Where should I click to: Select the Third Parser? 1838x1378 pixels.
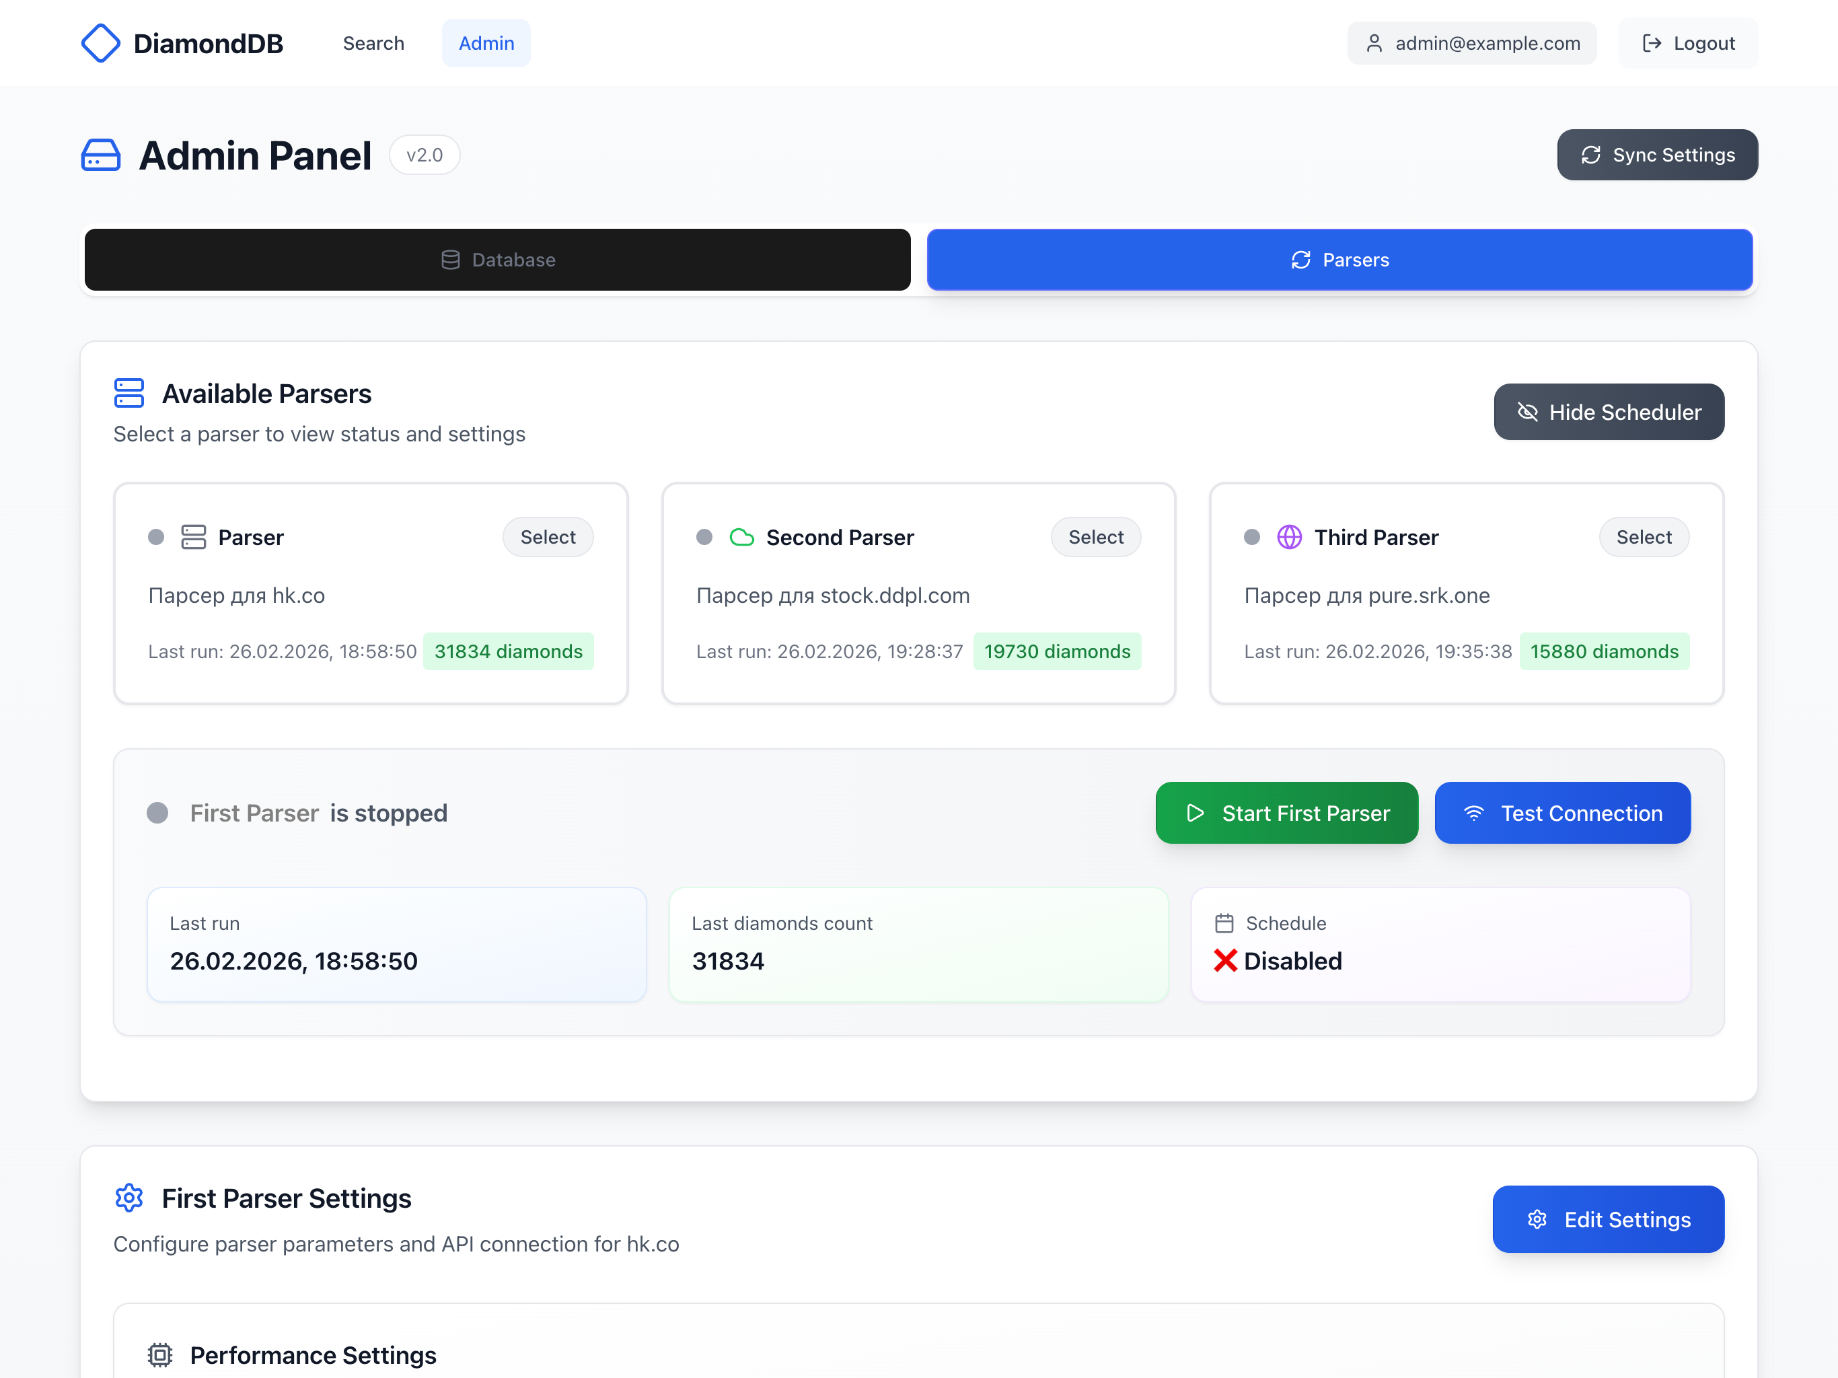[1644, 538]
